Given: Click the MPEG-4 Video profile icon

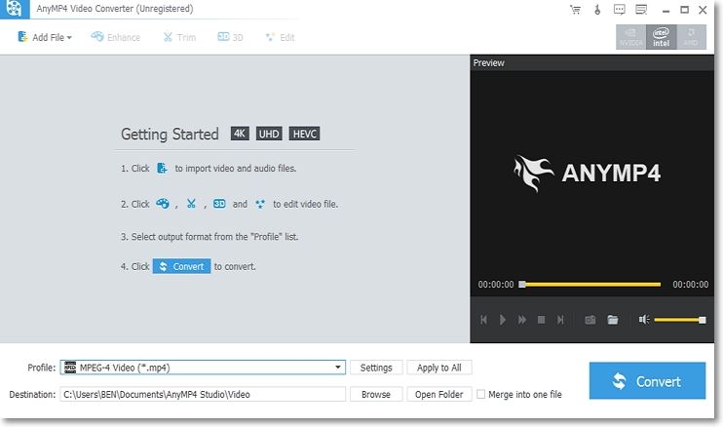Looking at the screenshot, I should tap(70, 368).
